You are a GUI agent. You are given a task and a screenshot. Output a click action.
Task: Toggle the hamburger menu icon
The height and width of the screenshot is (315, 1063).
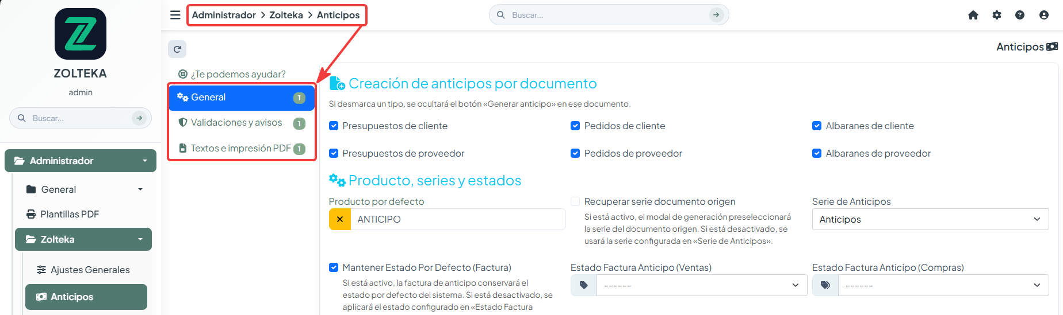point(175,15)
